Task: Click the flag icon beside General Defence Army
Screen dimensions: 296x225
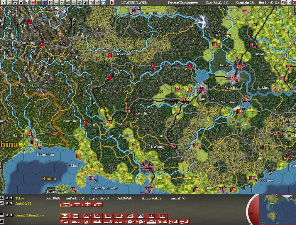Action: coord(1,215)
